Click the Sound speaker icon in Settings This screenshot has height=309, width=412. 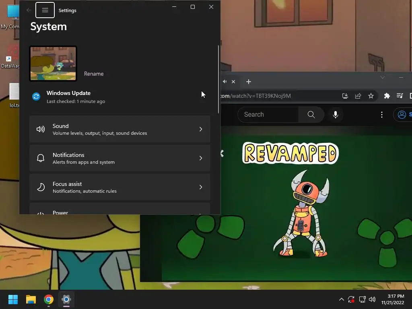coord(41,129)
